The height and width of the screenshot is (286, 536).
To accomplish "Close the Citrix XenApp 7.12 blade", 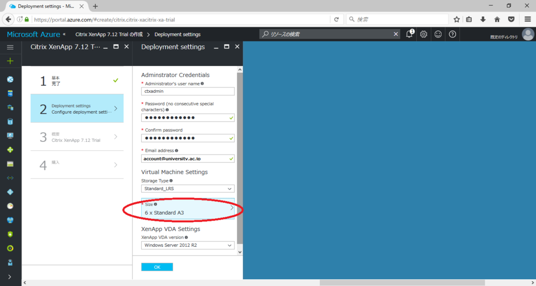I will tap(127, 47).
